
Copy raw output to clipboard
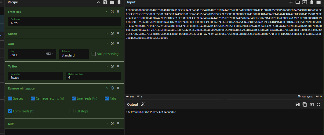[x=304, y=104]
